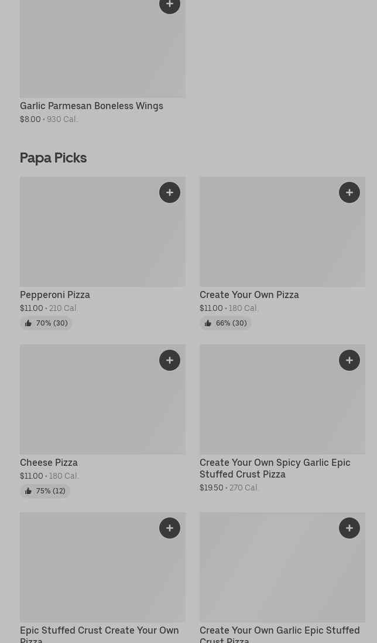
Task: Open Pepperoni Pizza item title
Action: tap(55, 295)
